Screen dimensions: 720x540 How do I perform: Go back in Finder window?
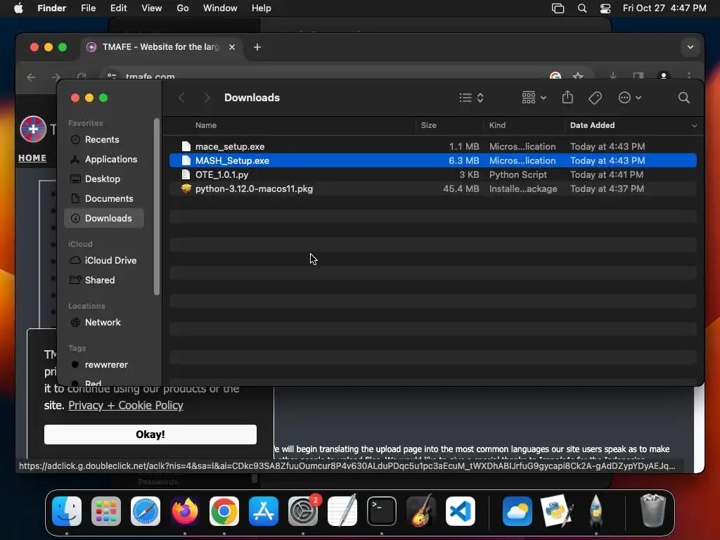point(182,97)
